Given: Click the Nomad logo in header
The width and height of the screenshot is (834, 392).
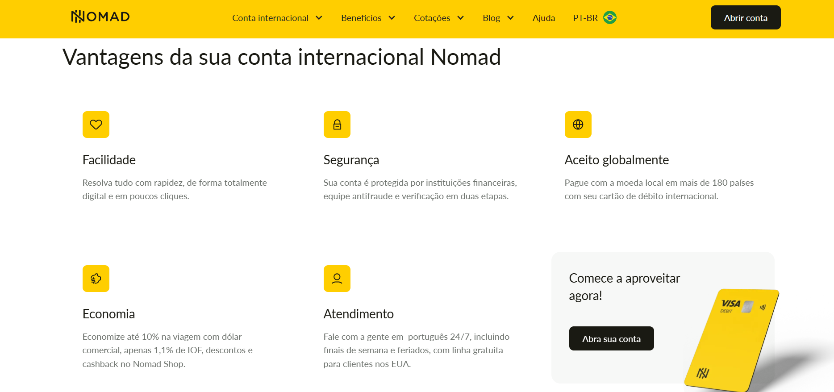Looking at the screenshot, I should point(100,17).
